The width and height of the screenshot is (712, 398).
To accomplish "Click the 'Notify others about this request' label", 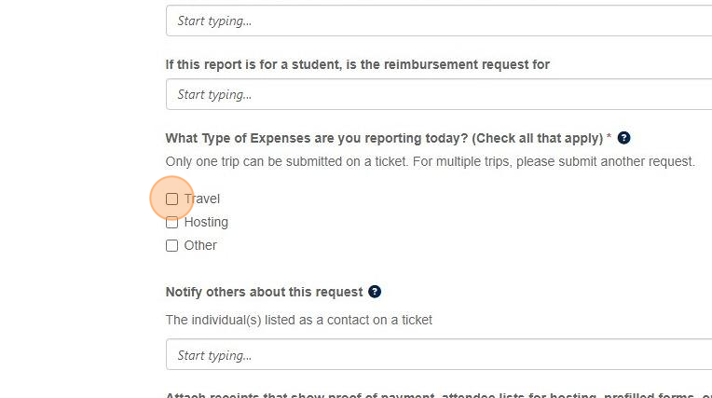I will click(264, 292).
